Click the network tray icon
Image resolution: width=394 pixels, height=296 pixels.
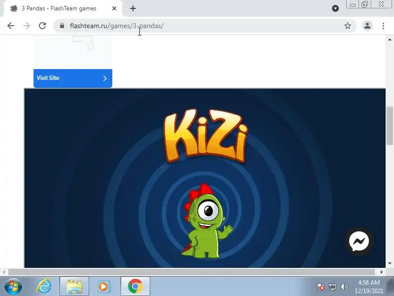click(332, 287)
